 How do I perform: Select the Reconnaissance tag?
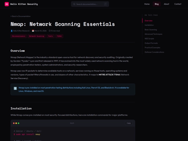pyautogui.click(x=18, y=36)
